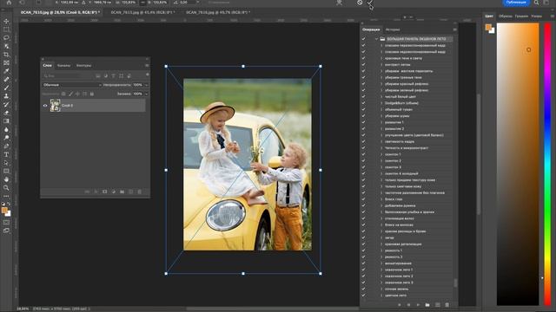Expand the сказочное лето 3 action
Viewport: 556px width, 312px height.
[x=381, y=283]
